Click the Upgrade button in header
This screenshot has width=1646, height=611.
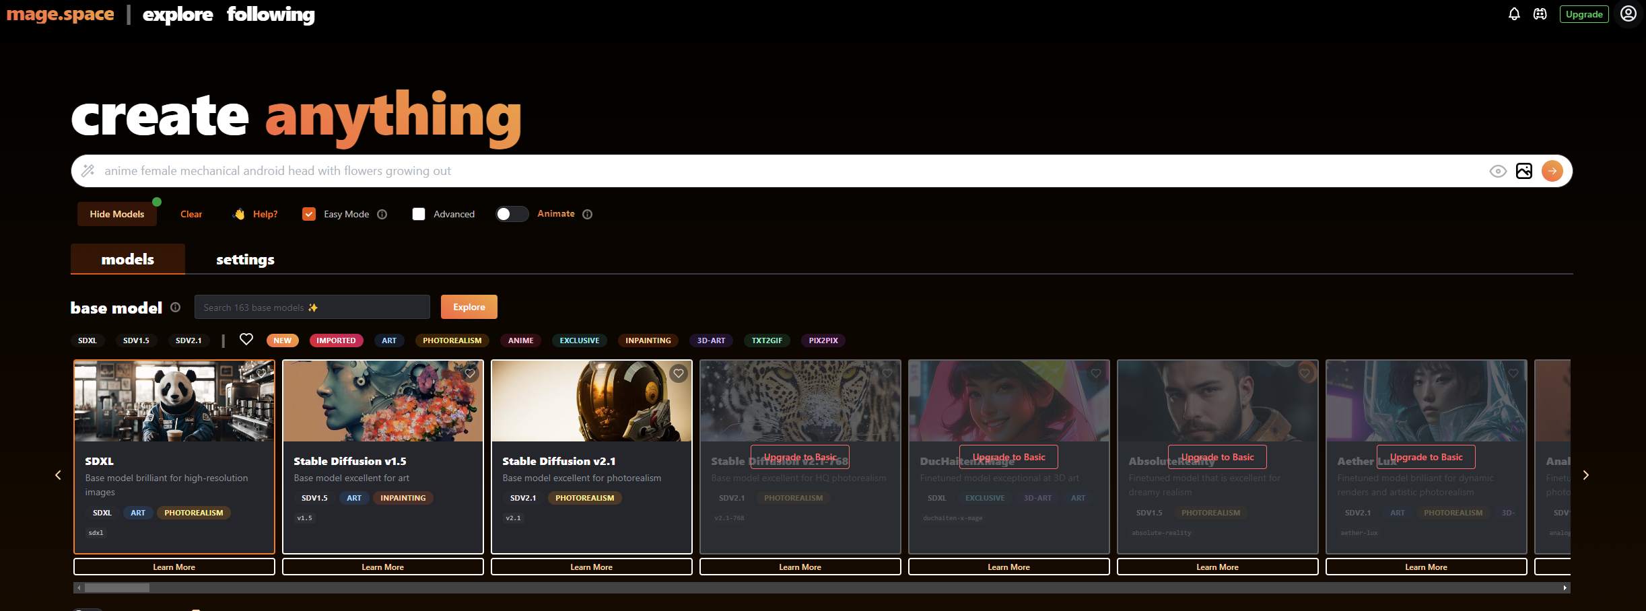coord(1584,14)
